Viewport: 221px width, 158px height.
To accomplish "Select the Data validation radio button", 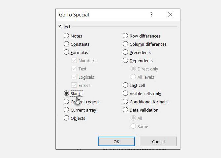I will 125,110.
